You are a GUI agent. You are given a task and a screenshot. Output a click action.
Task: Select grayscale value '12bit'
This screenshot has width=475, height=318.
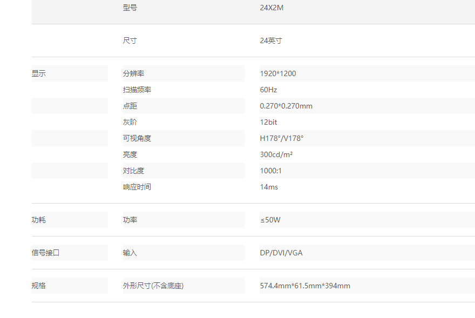tap(268, 122)
